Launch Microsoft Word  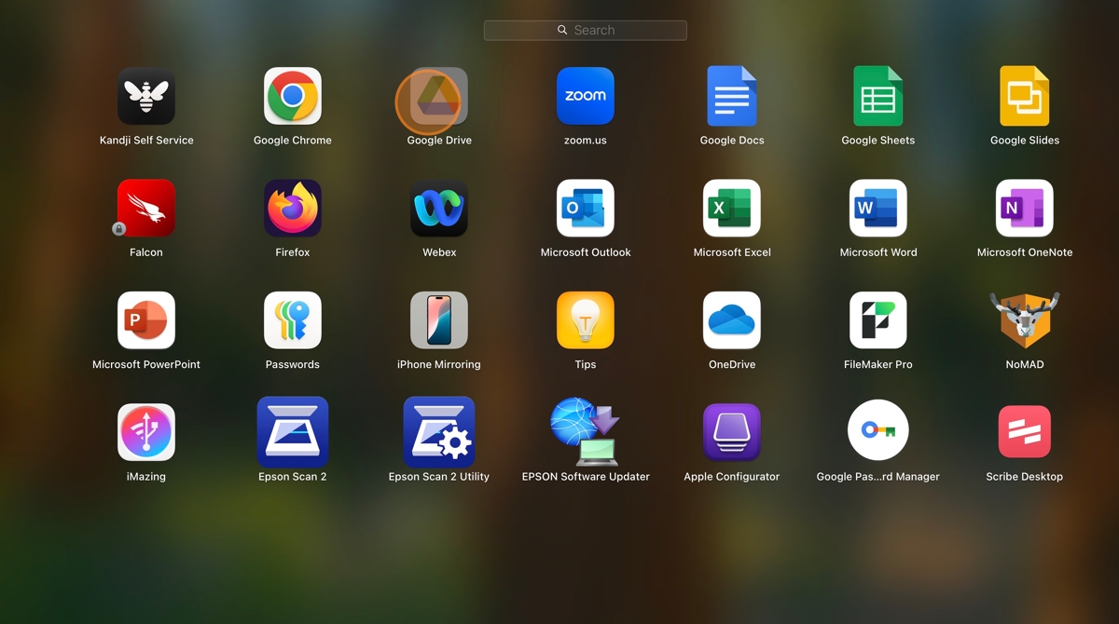[x=878, y=208]
